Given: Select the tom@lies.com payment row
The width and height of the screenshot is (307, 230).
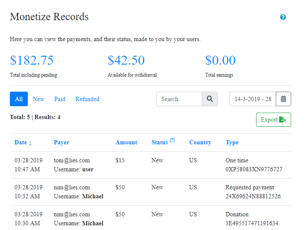Looking at the screenshot, I should pyautogui.click(x=72, y=161).
